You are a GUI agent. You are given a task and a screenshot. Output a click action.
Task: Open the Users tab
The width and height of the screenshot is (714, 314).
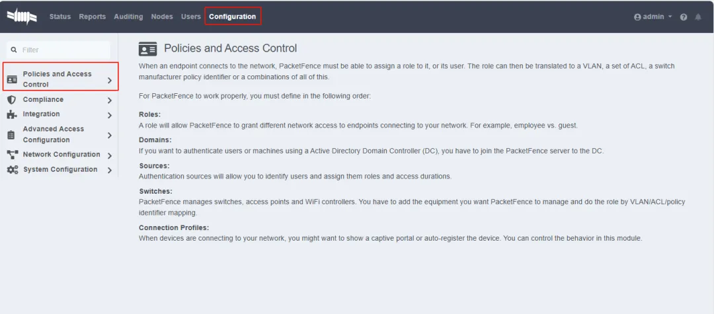191,17
